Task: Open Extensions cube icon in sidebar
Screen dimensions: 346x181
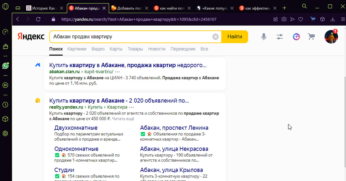Action: [x=5, y=119]
